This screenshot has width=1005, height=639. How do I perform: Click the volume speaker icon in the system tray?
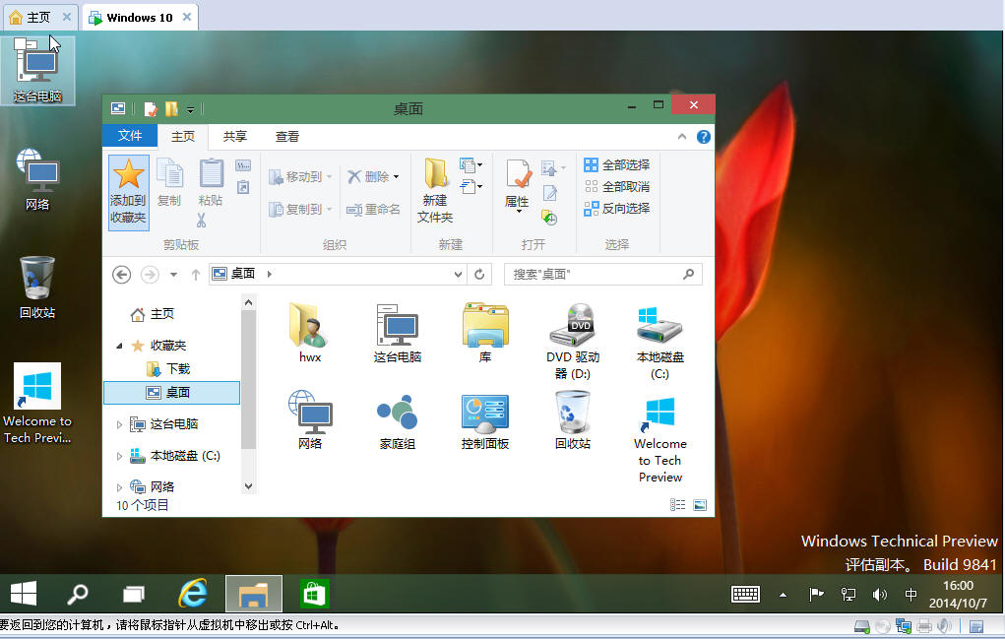[x=879, y=595]
